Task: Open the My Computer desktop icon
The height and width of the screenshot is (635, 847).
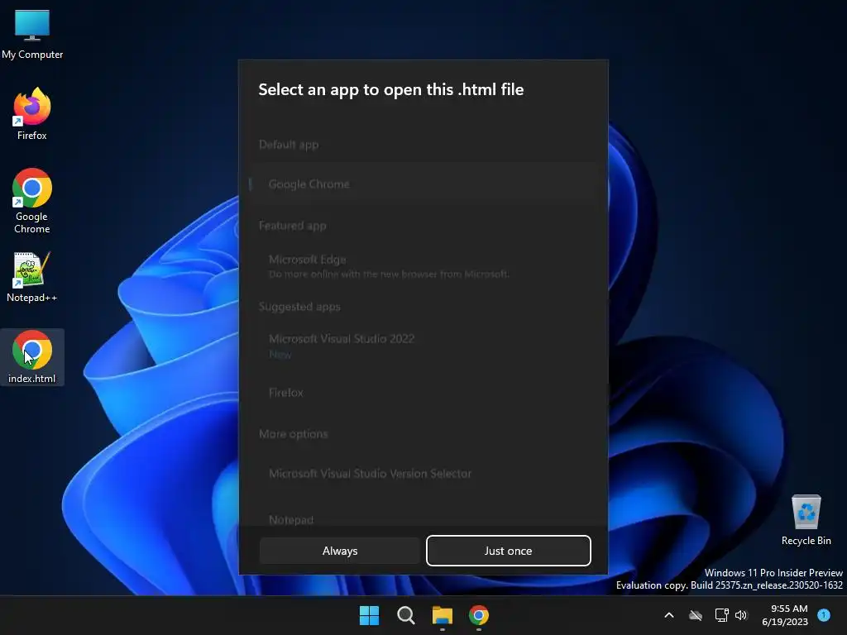Action: [x=32, y=34]
